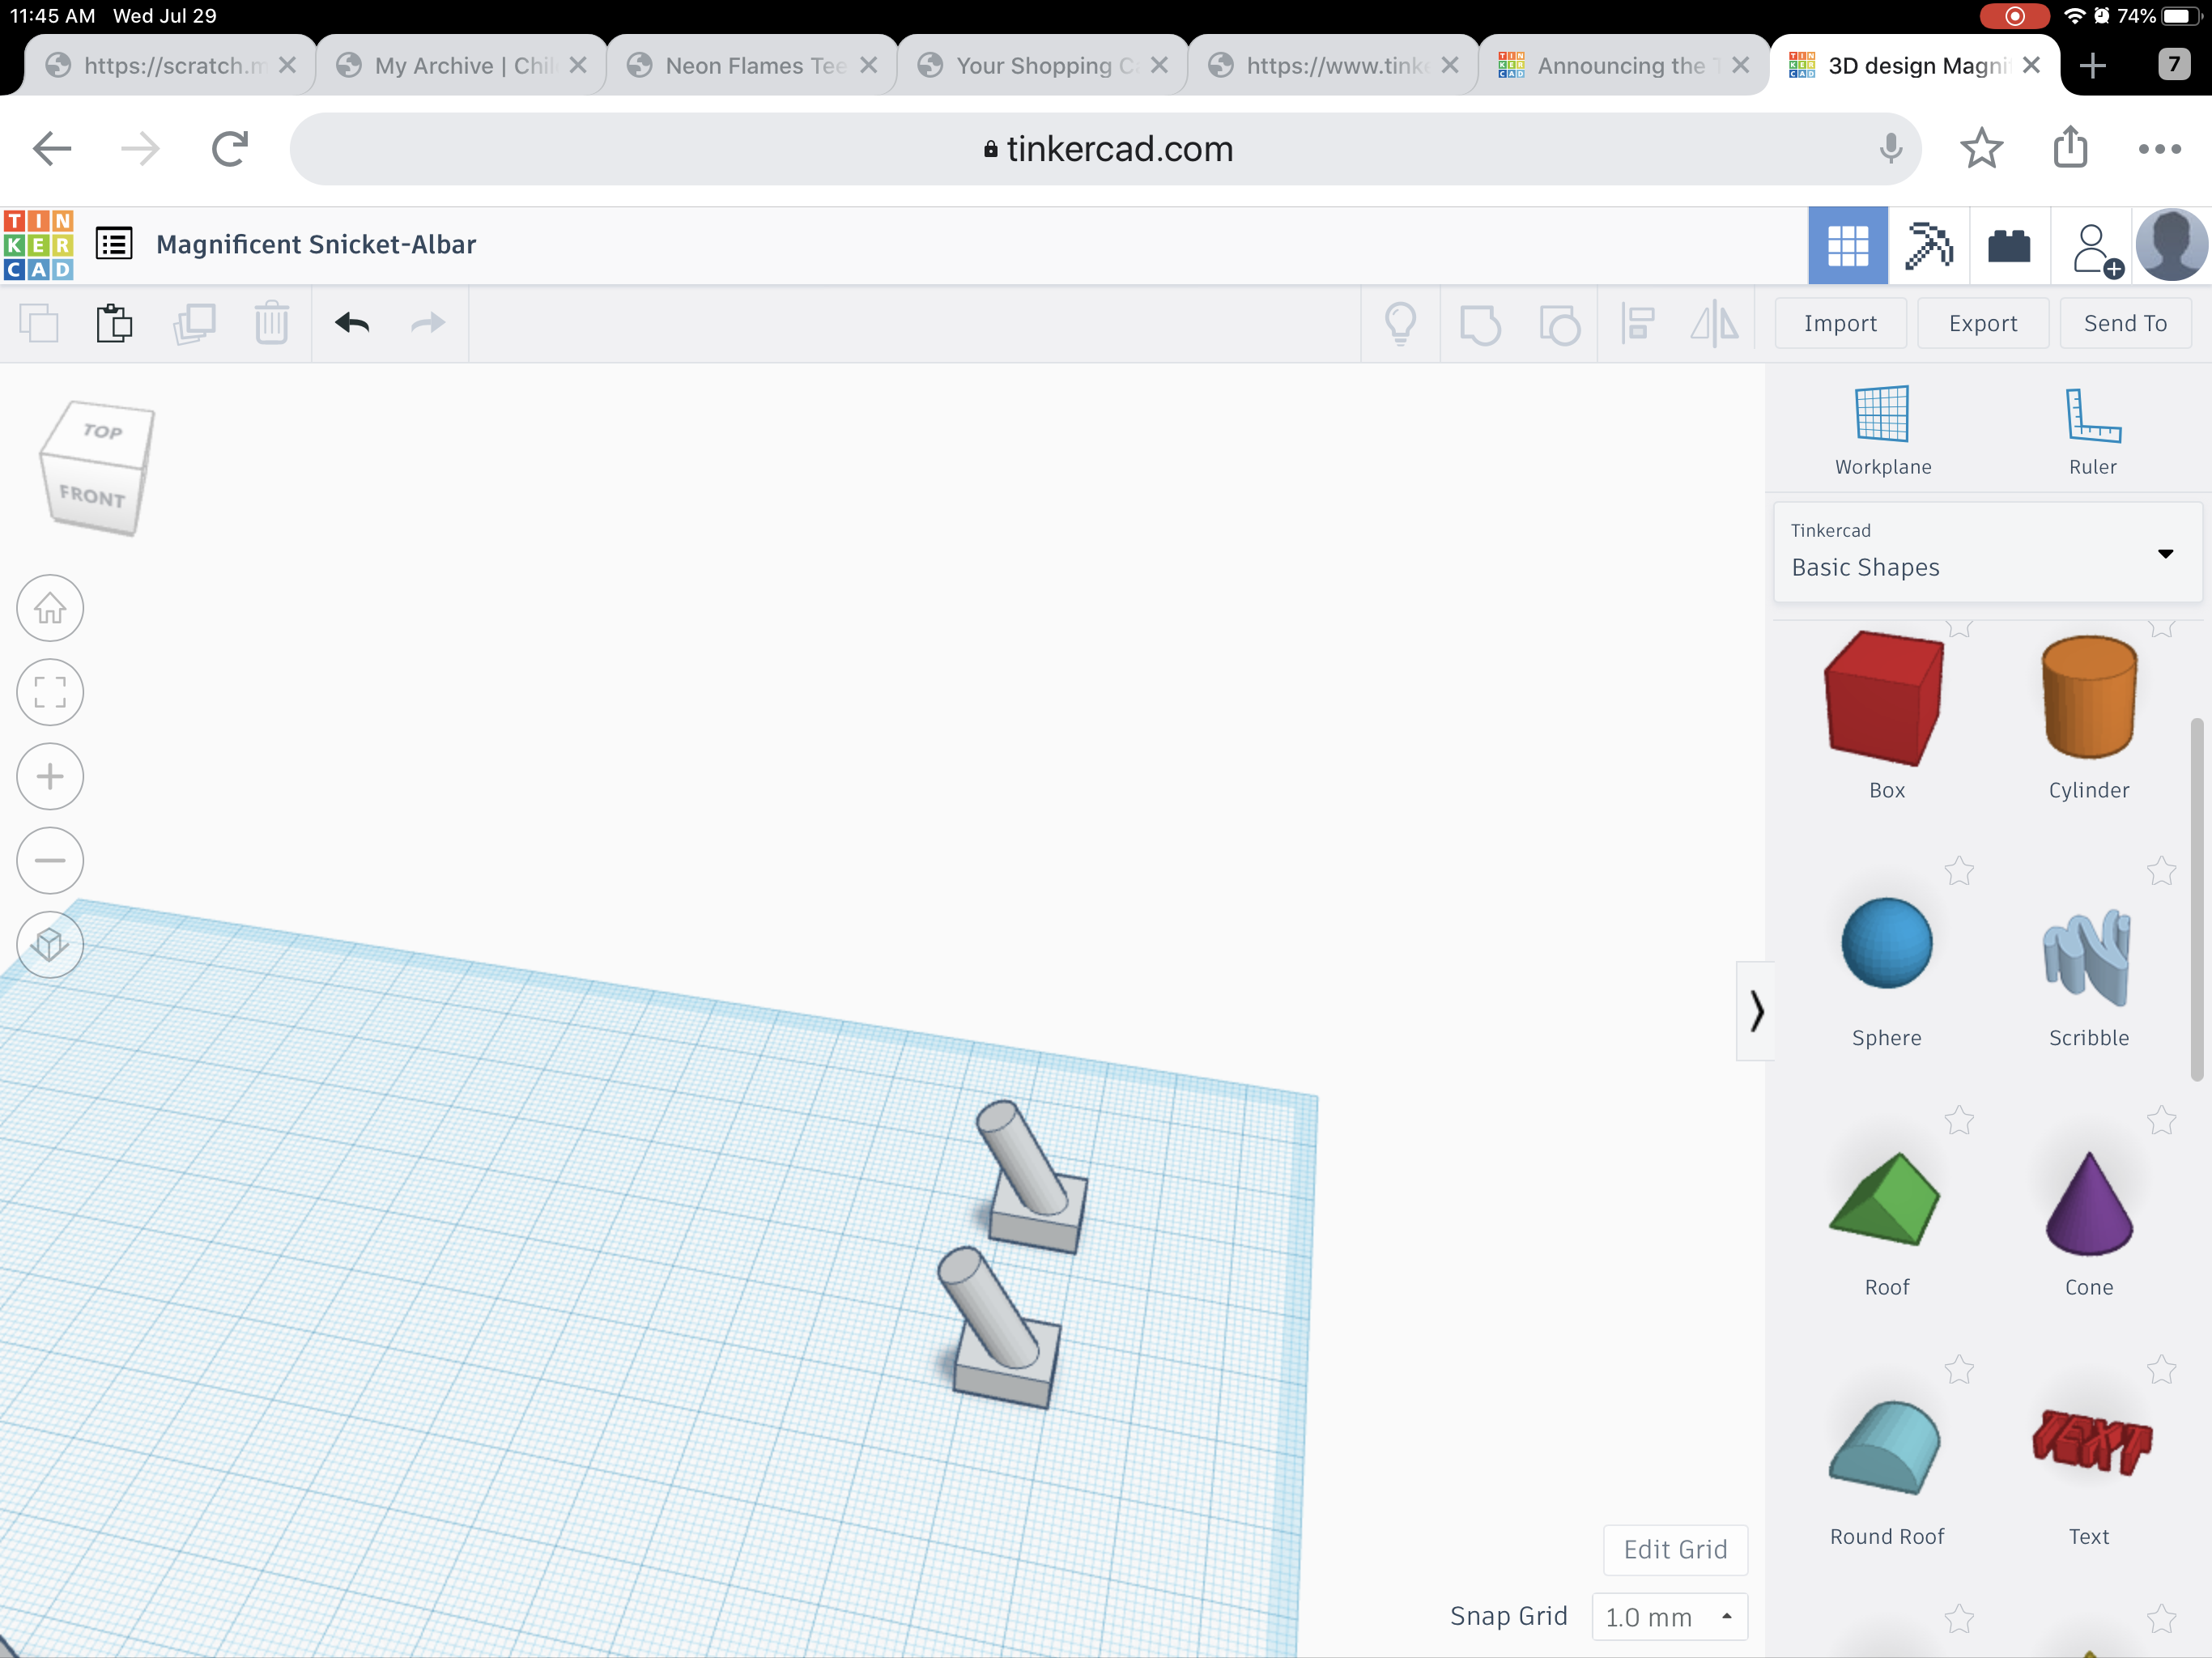Open the Blocks pickaxe mode
The height and width of the screenshot is (1658, 2212).
pyautogui.click(x=1929, y=245)
